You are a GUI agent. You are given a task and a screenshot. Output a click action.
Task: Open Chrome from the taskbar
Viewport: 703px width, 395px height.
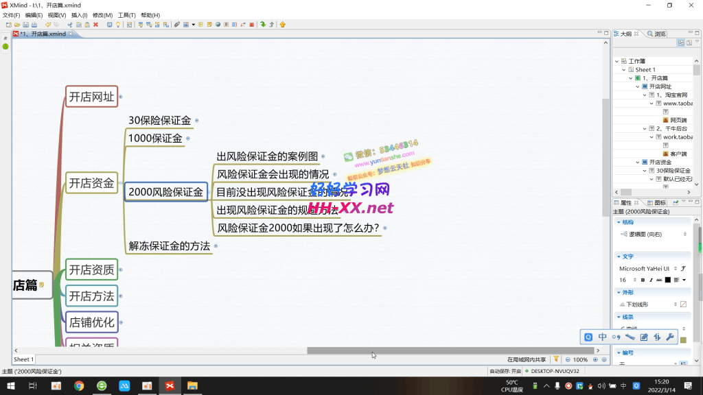(x=79, y=385)
